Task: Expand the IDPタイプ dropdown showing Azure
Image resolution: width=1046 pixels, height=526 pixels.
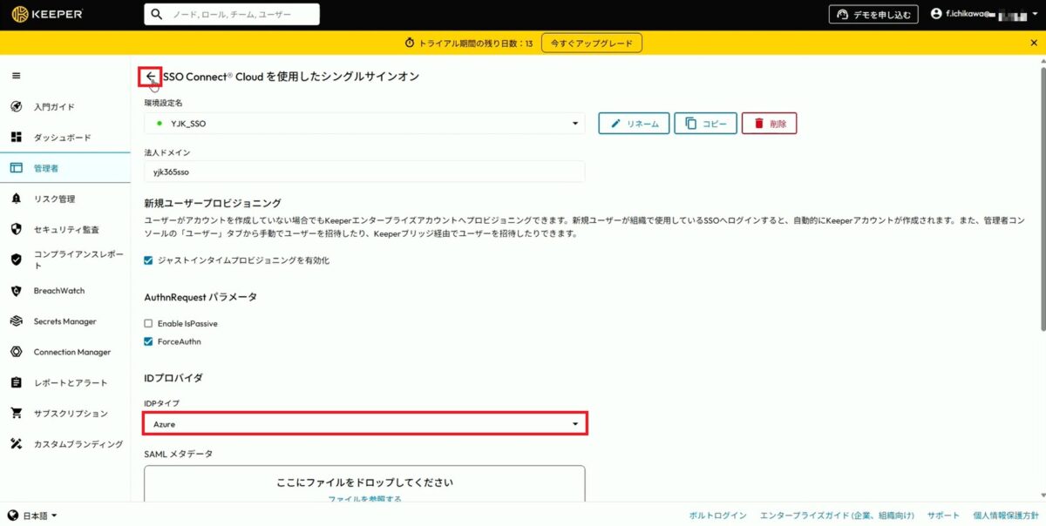Action: click(574, 423)
